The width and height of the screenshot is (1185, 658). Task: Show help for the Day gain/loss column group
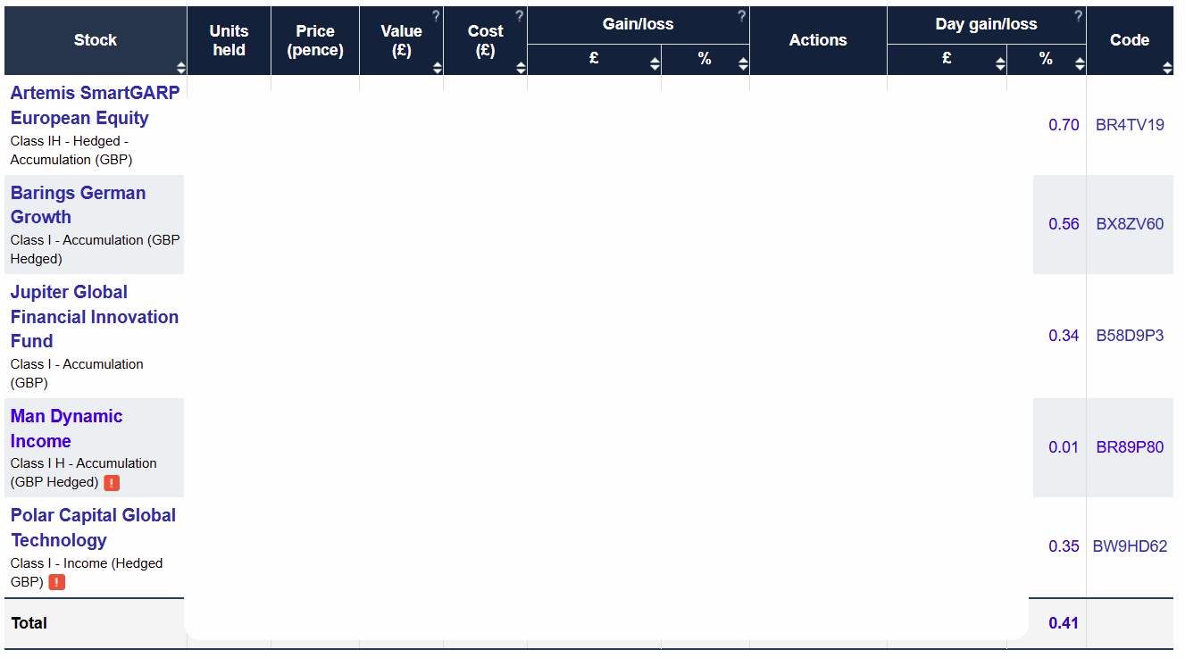[x=1078, y=15]
